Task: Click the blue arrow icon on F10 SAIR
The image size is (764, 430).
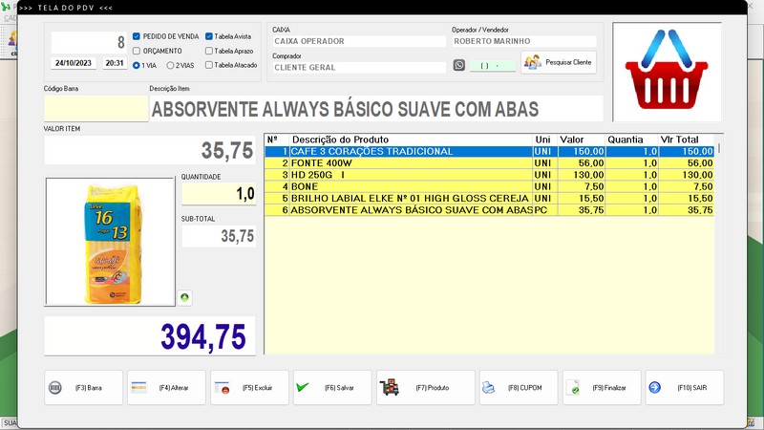Action: click(655, 387)
